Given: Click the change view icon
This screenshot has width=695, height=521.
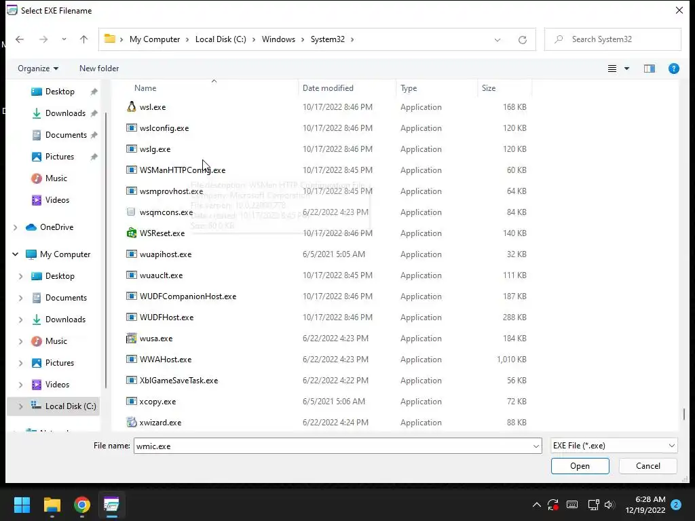Looking at the screenshot, I should (612, 69).
